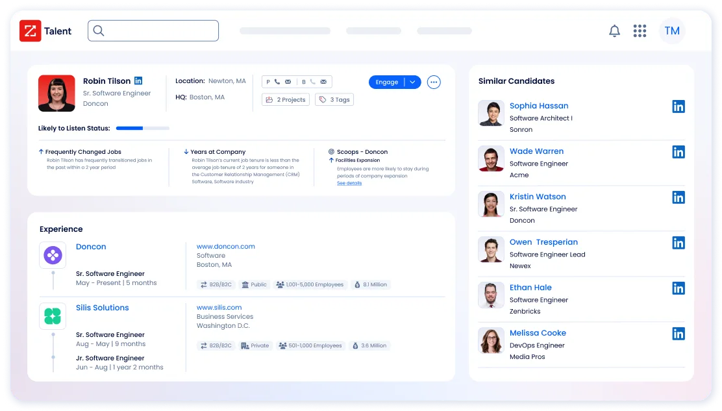Click the 8.1 Million revenue tag

(x=371, y=284)
